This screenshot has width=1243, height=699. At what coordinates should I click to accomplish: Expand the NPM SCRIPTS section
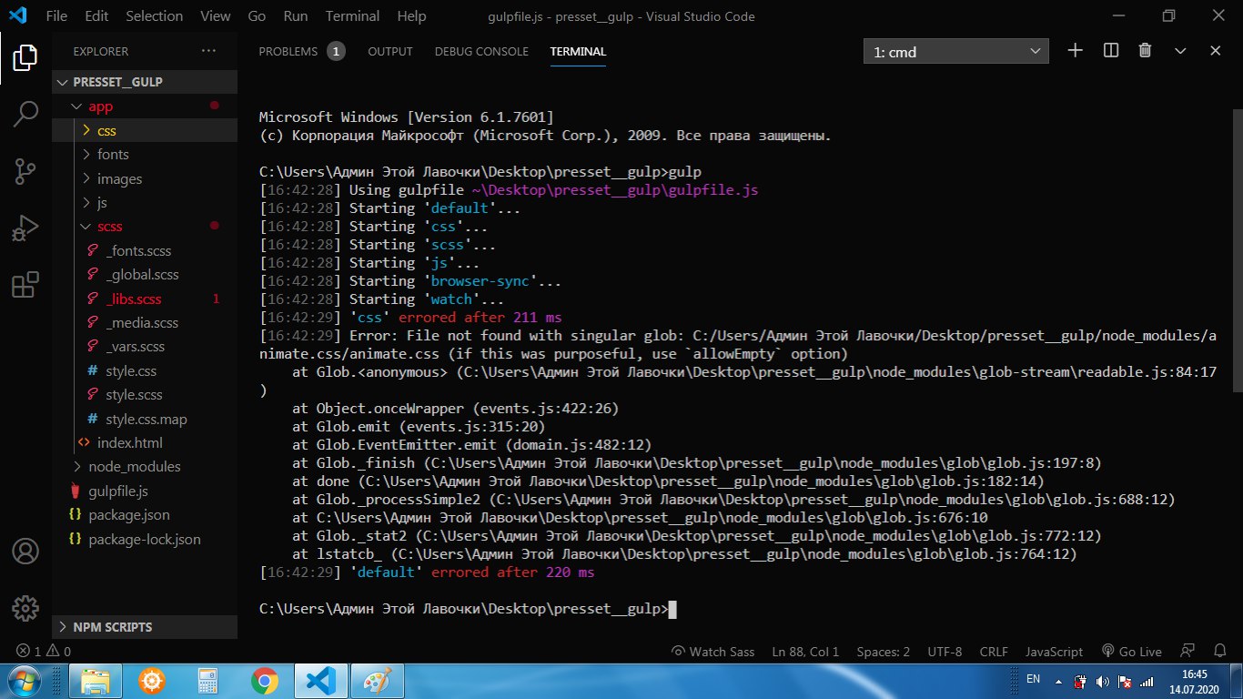coord(145,627)
